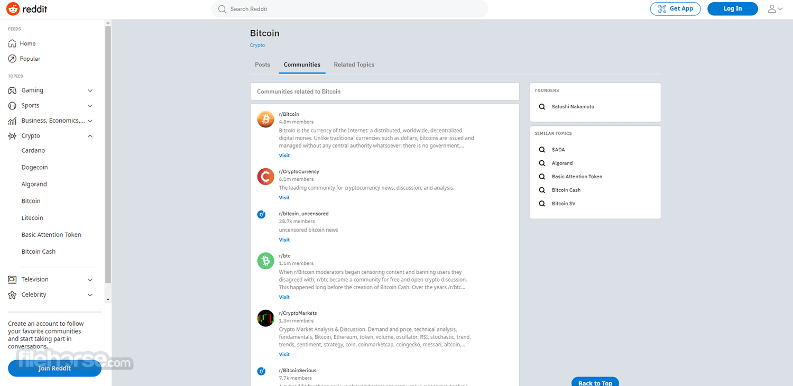
Task: Click search icon beside Bitcoin SV
Action: pos(542,204)
